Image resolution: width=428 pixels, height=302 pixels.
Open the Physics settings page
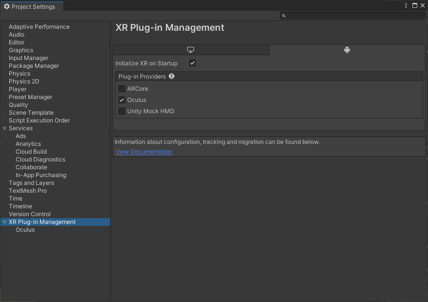pyautogui.click(x=19, y=74)
